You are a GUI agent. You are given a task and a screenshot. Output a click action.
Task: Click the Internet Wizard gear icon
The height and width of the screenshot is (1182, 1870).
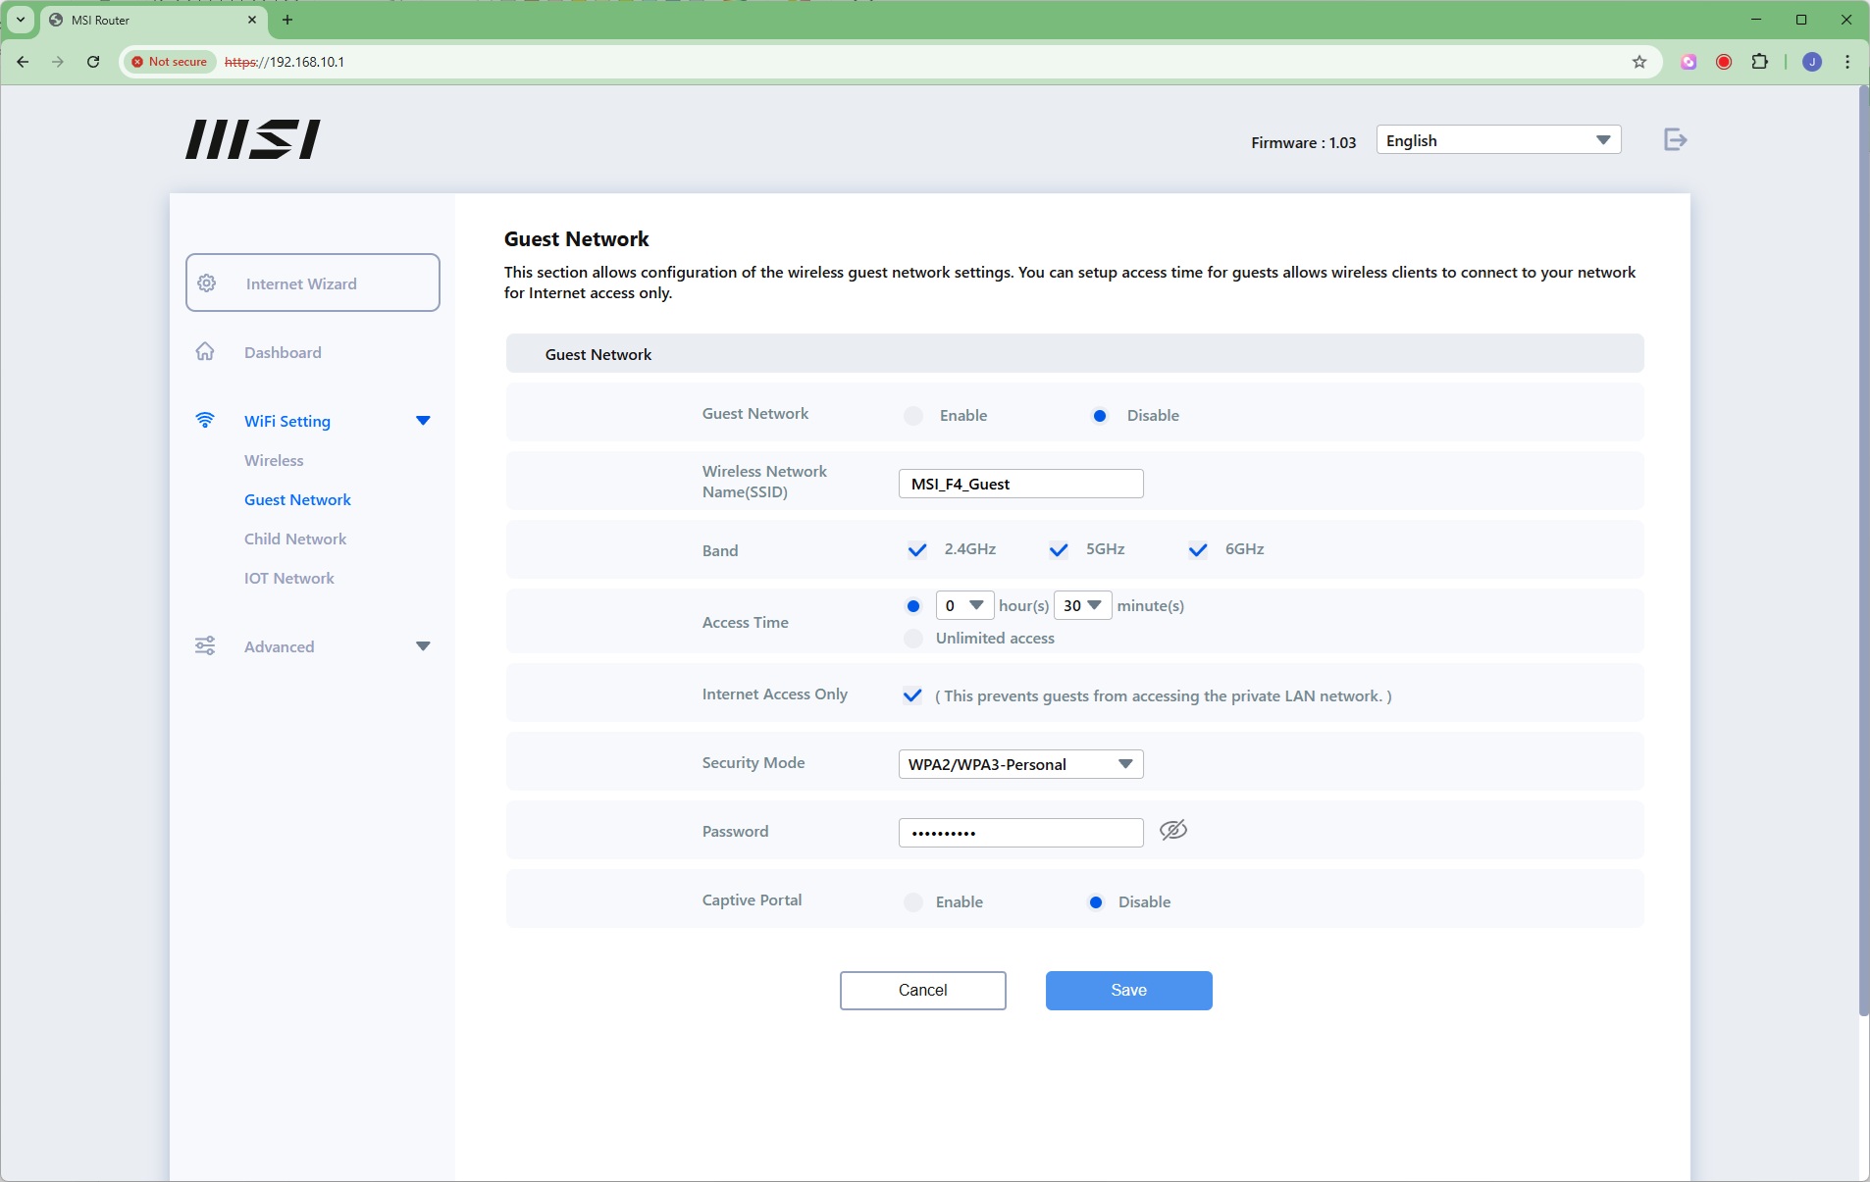coord(207,283)
